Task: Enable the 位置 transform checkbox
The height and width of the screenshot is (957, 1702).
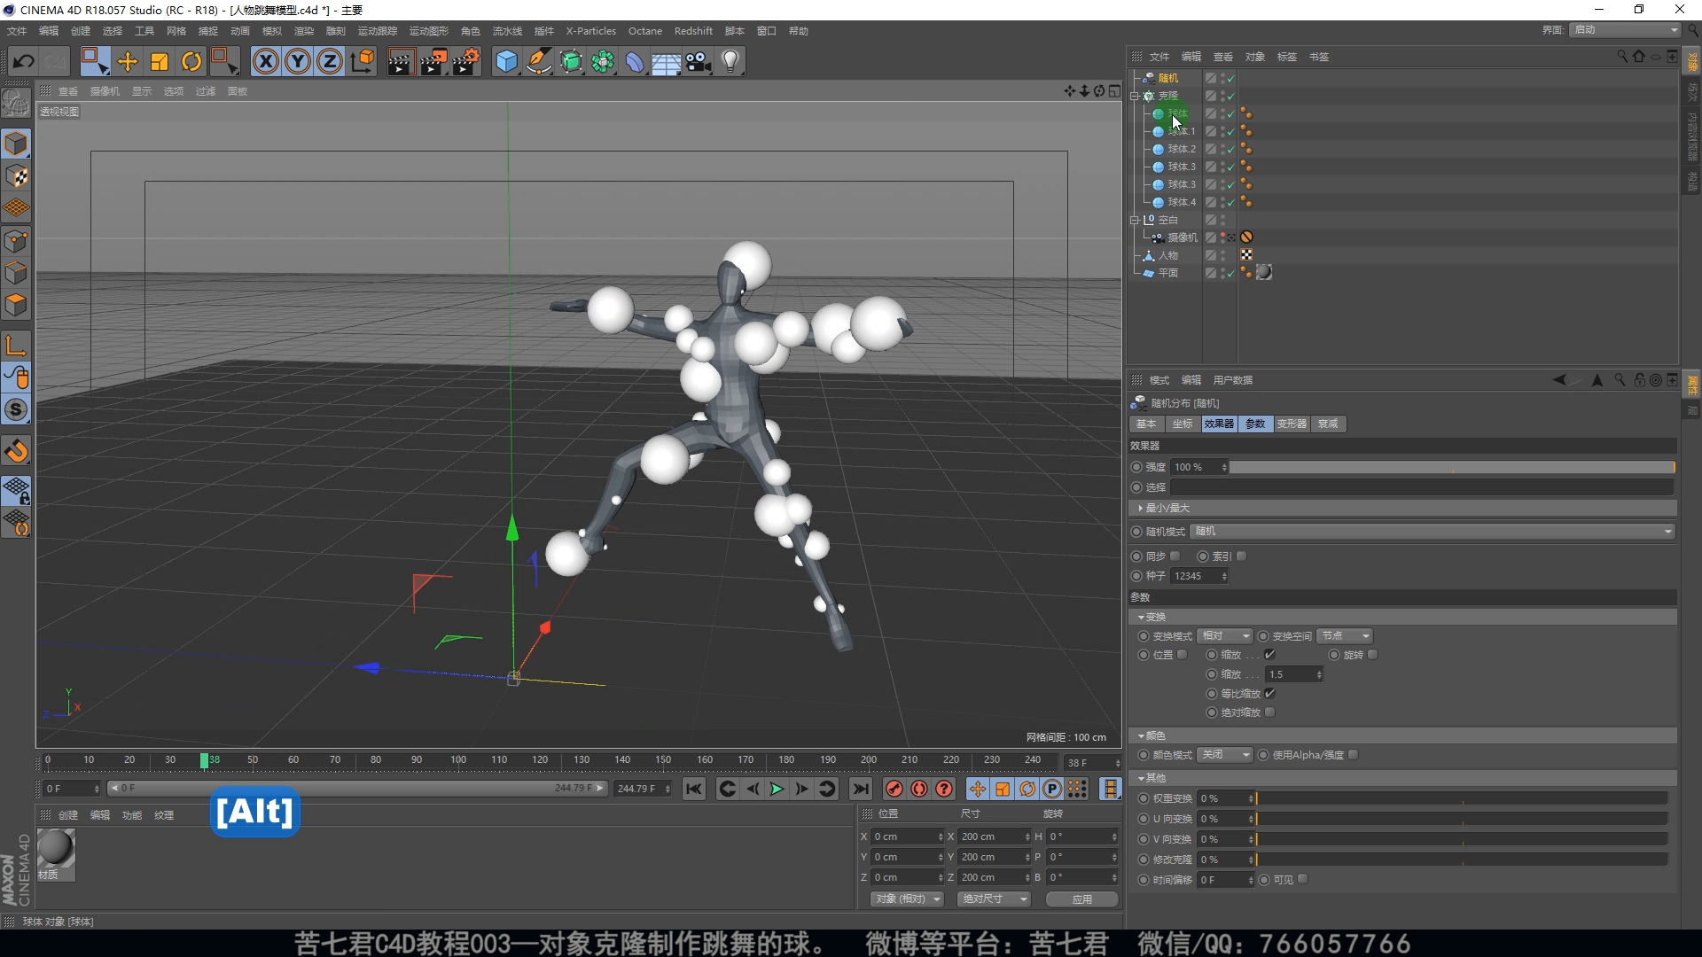Action: pyautogui.click(x=1183, y=655)
